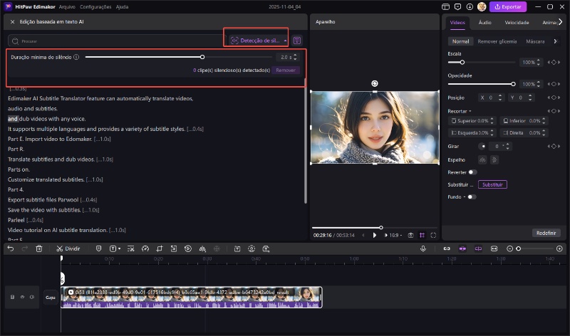Viewport: 570px width, 336px height.
Task: Open the Detecção de silêncio dropdown
Action: tap(258, 41)
